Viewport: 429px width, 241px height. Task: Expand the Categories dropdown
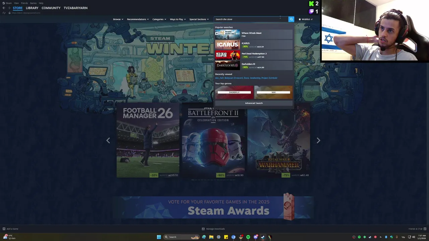coord(159,19)
